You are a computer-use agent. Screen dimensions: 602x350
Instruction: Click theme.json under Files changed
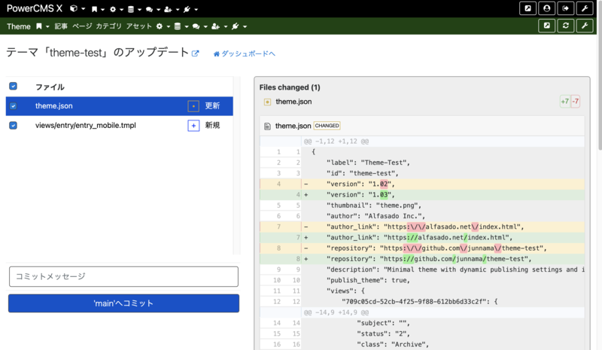(x=293, y=102)
